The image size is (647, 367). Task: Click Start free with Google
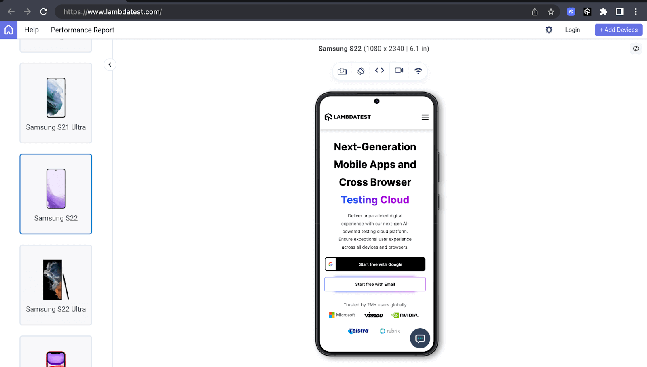[375, 264]
